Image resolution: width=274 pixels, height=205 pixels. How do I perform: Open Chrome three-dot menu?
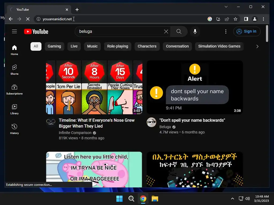(x=263, y=19)
